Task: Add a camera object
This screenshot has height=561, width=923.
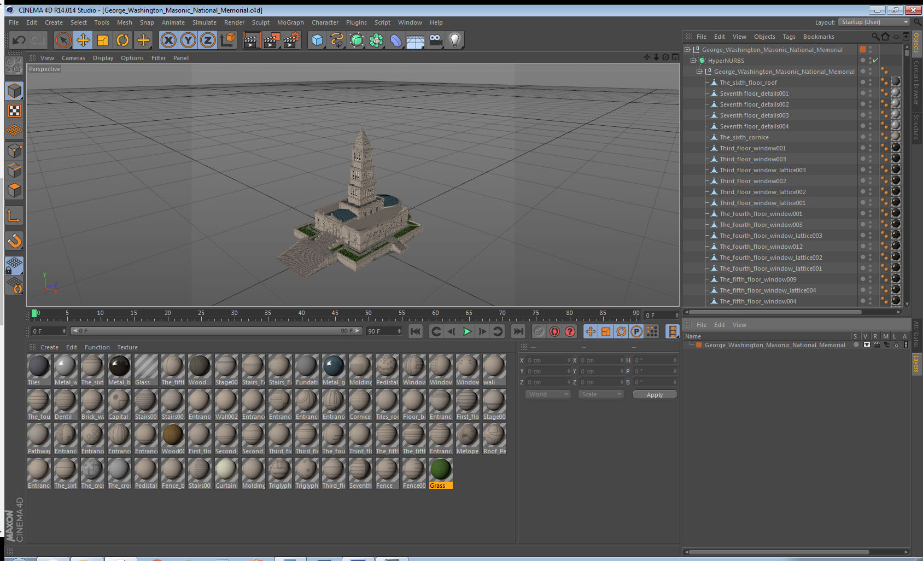Action: click(435, 40)
